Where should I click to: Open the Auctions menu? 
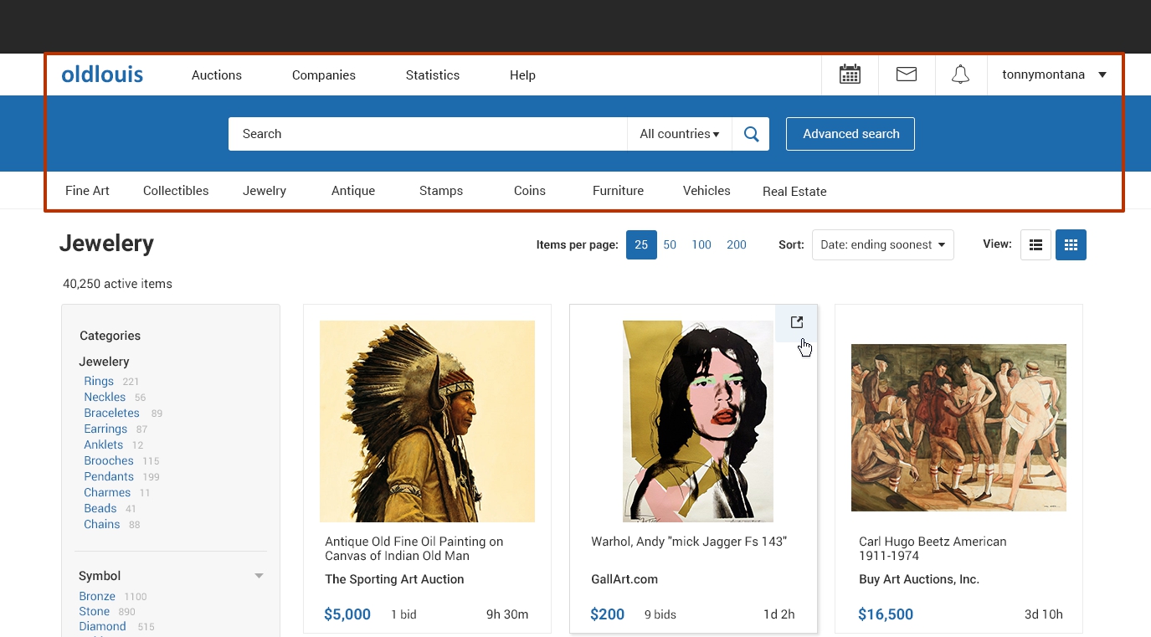tap(216, 74)
